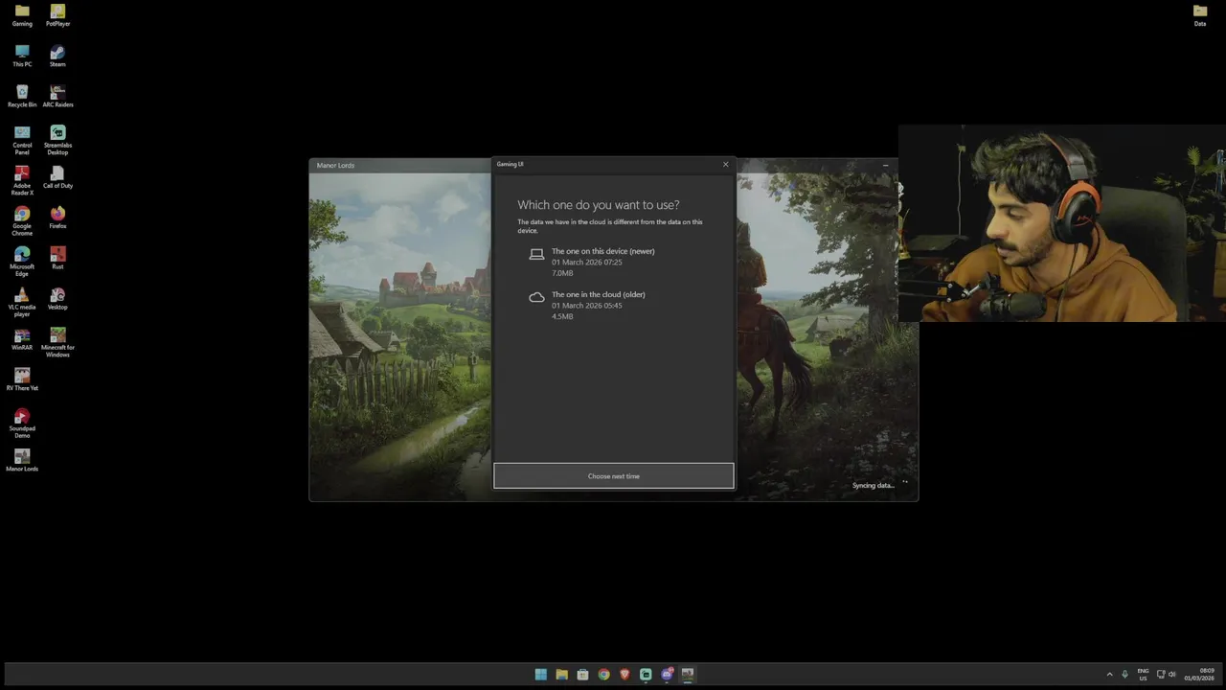Open the Data folder on desktop
The height and width of the screenshot is (690, 1226).
[x=1199, y=15]
